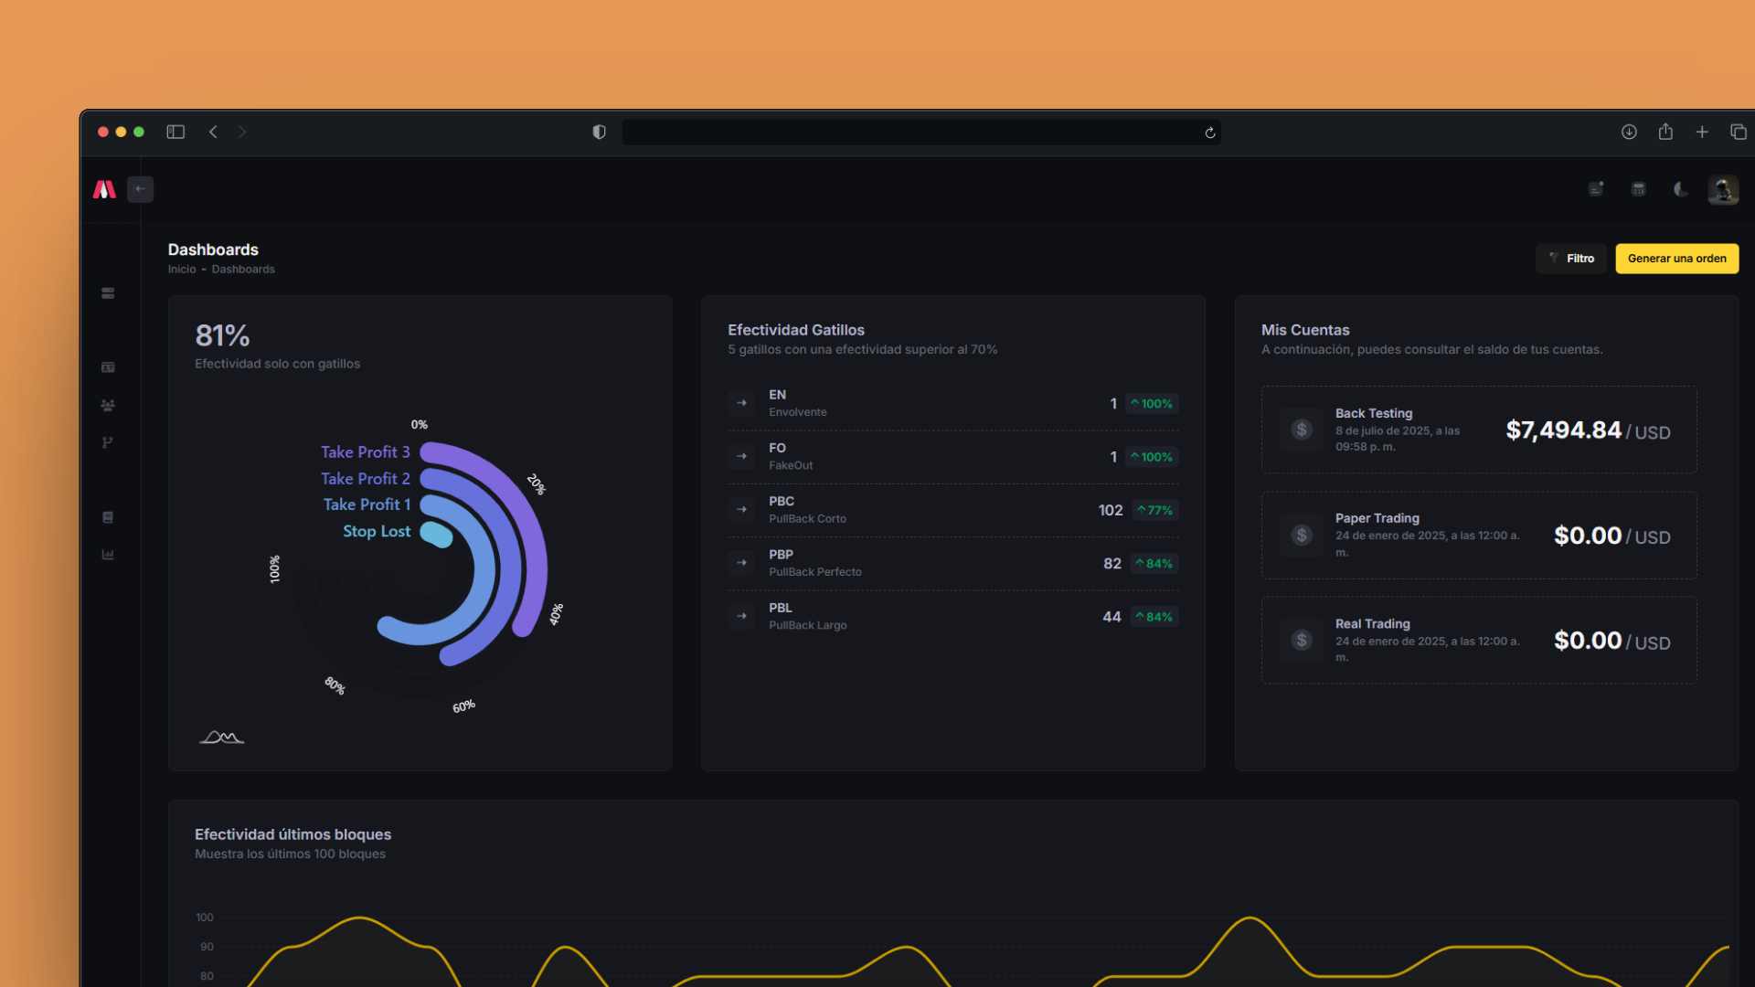Open the server stack sidebar icon
This screenshot has height=987, width=1755.
pos(108,293)
